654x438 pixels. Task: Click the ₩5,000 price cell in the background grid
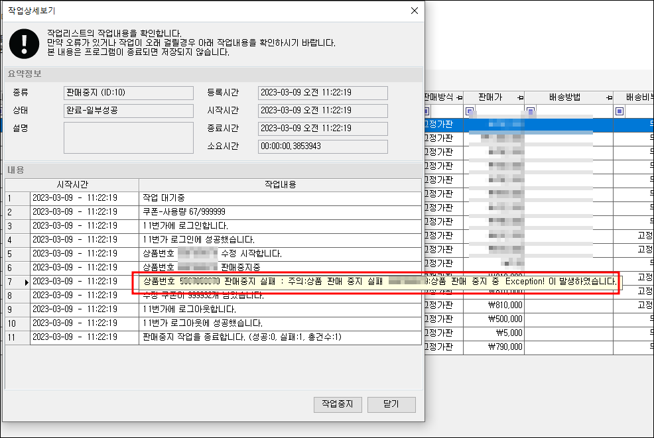click(x=494, y=333)
